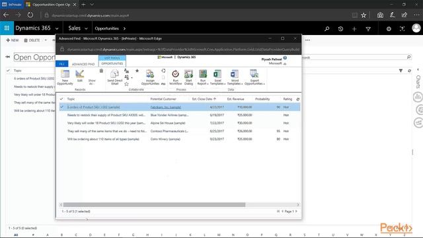Image resolution: width=423 pixels, height=238 pixels.
Task: Toggle select-all checkmark in main Opportunities grid
Action: click(8, 71)
